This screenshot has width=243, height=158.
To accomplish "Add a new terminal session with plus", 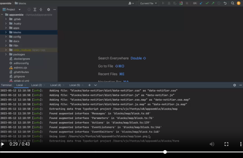I will (89, 85).
